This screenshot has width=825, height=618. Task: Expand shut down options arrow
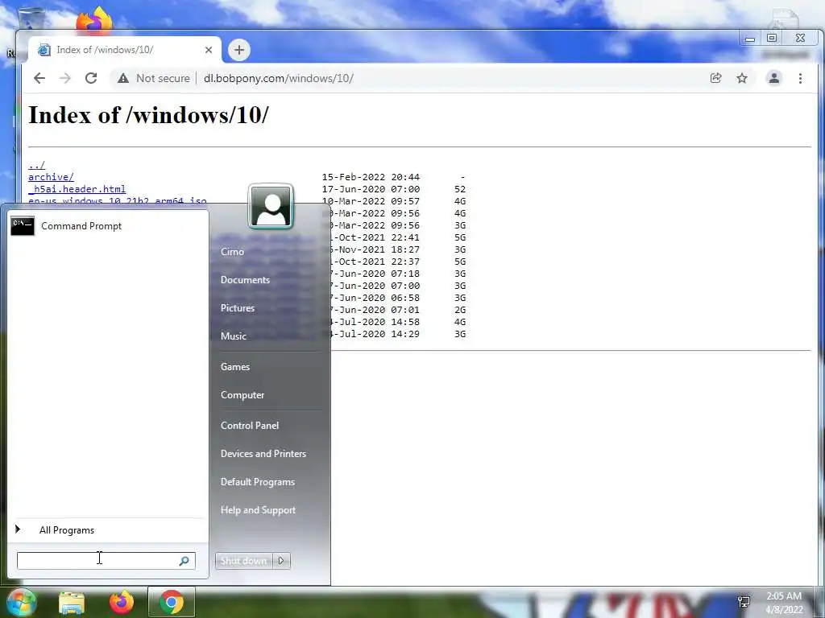pyautogui.click(x=281, y=561)
